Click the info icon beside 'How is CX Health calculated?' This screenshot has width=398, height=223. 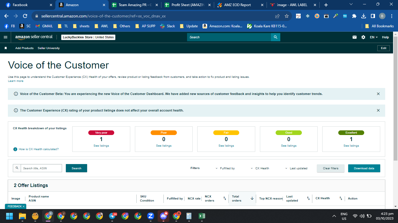point(15,149)
